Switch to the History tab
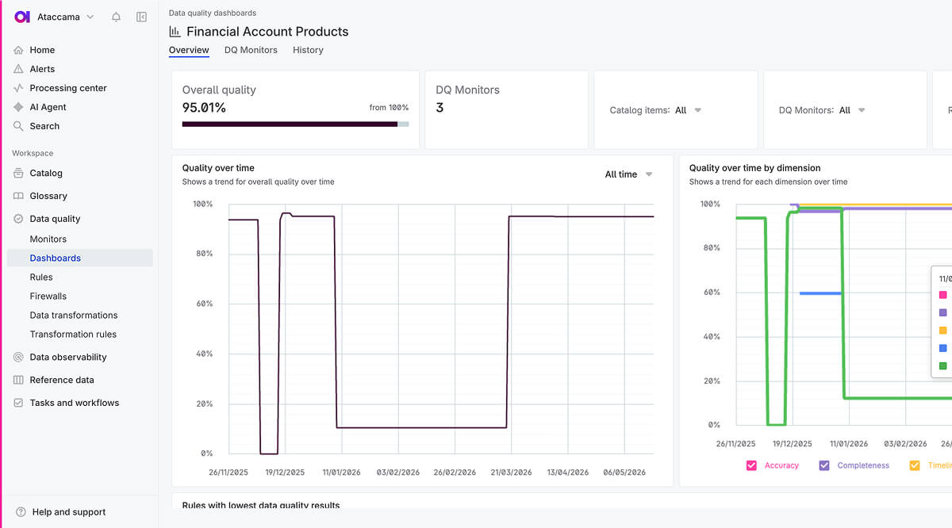Image resolution: width=952 pixels, height=528 pixels. point(308,50)
